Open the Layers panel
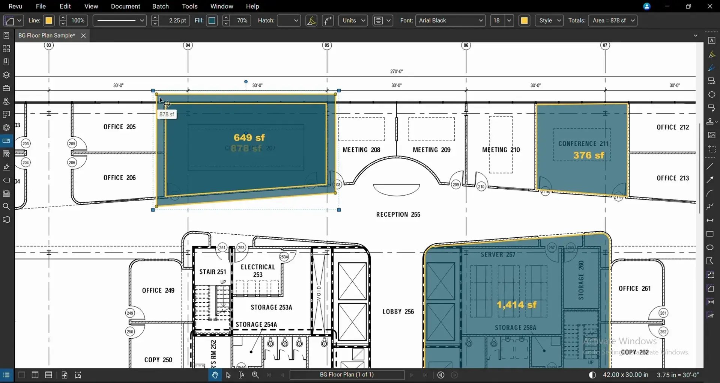The height and width of the screenshot is (383, 720). (x=6, y=75)
